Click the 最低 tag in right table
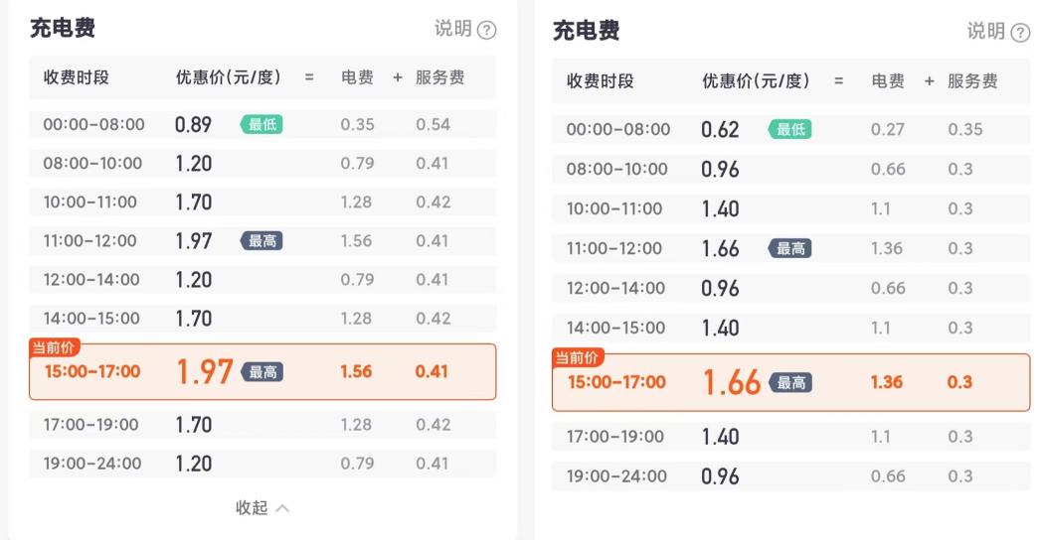The height and width of the screenshot is (540, 1039). [x=790, y=129]
